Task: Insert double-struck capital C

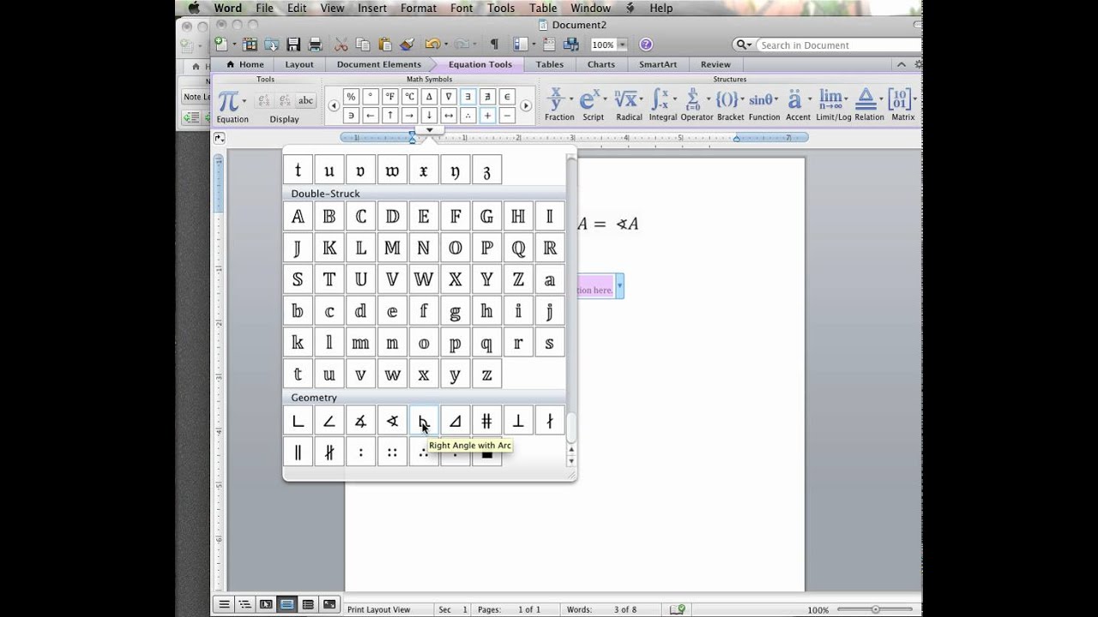Action: tap(361, 216)
